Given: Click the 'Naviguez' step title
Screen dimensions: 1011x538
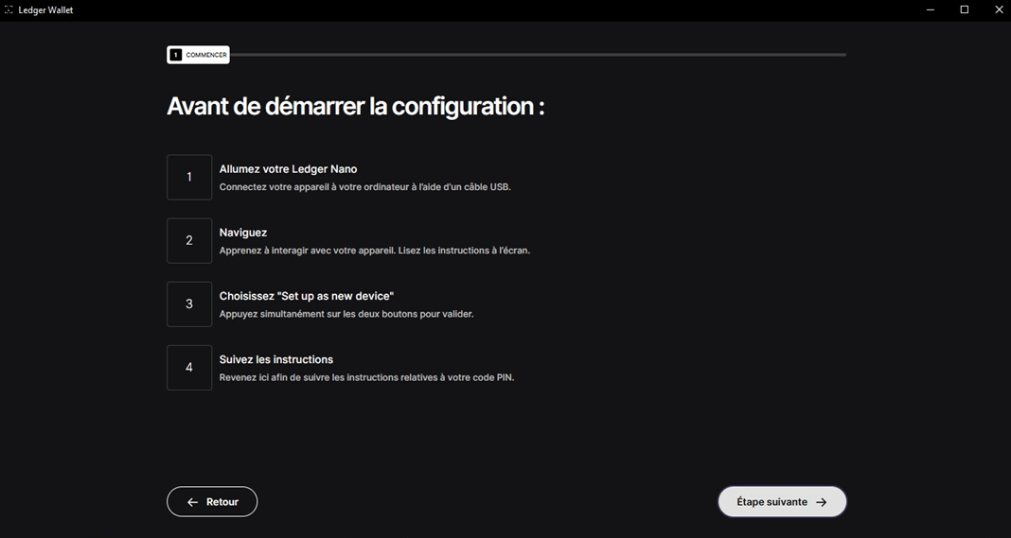Looking at the screenshot, I should pos(243,233).
